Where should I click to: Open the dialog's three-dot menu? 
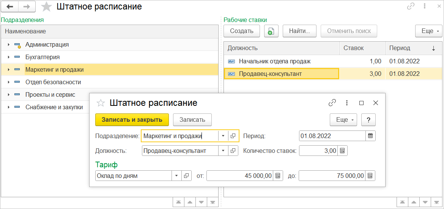(346, 103)
